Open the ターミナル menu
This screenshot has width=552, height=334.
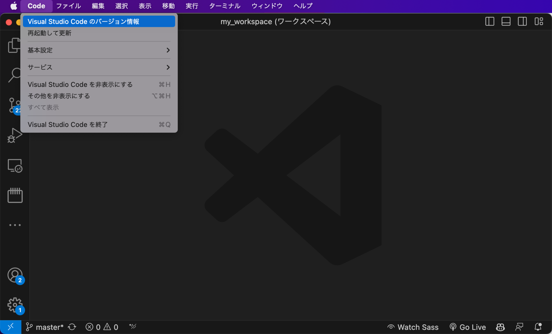[225, 6]
